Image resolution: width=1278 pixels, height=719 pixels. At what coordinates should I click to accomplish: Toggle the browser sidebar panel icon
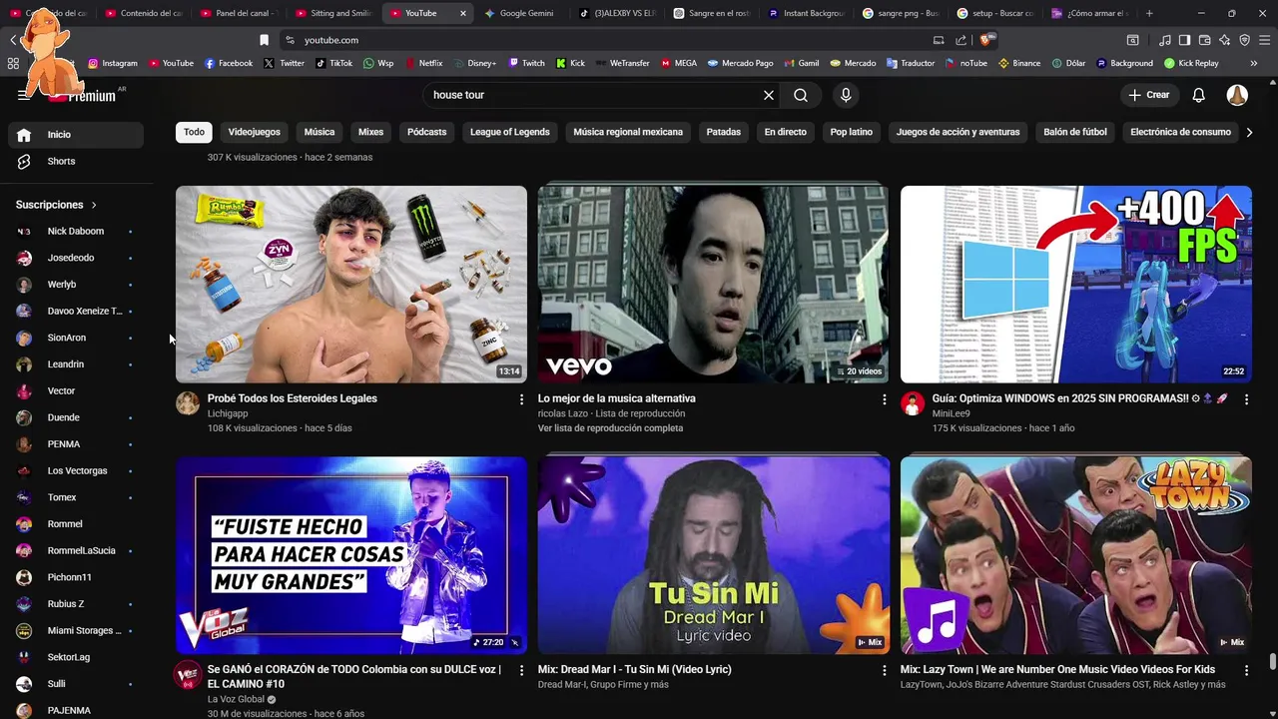coord(1184,40)
